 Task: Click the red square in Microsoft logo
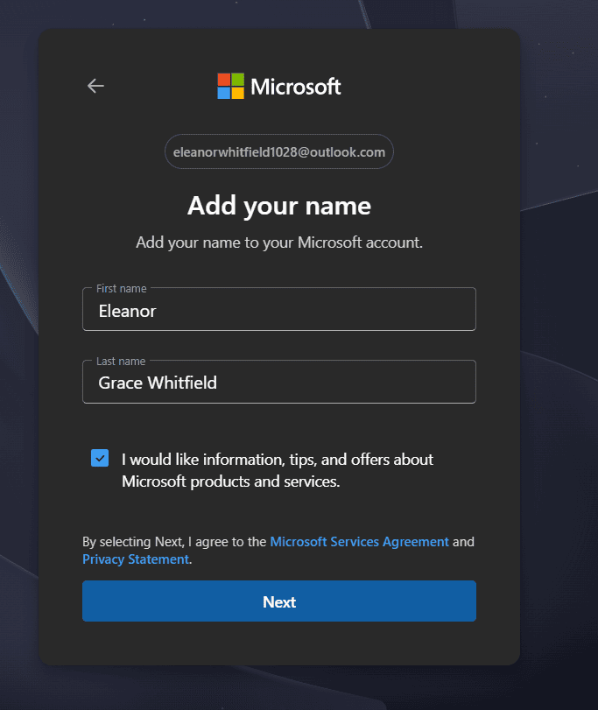point(224,80)
